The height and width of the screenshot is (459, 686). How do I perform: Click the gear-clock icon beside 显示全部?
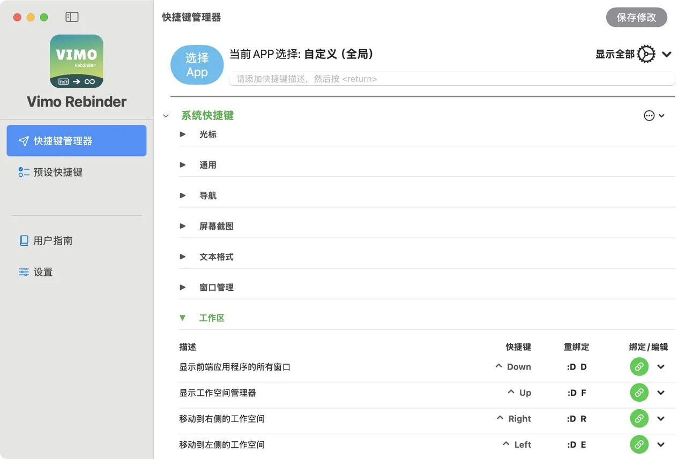click(x=646, y=54)
